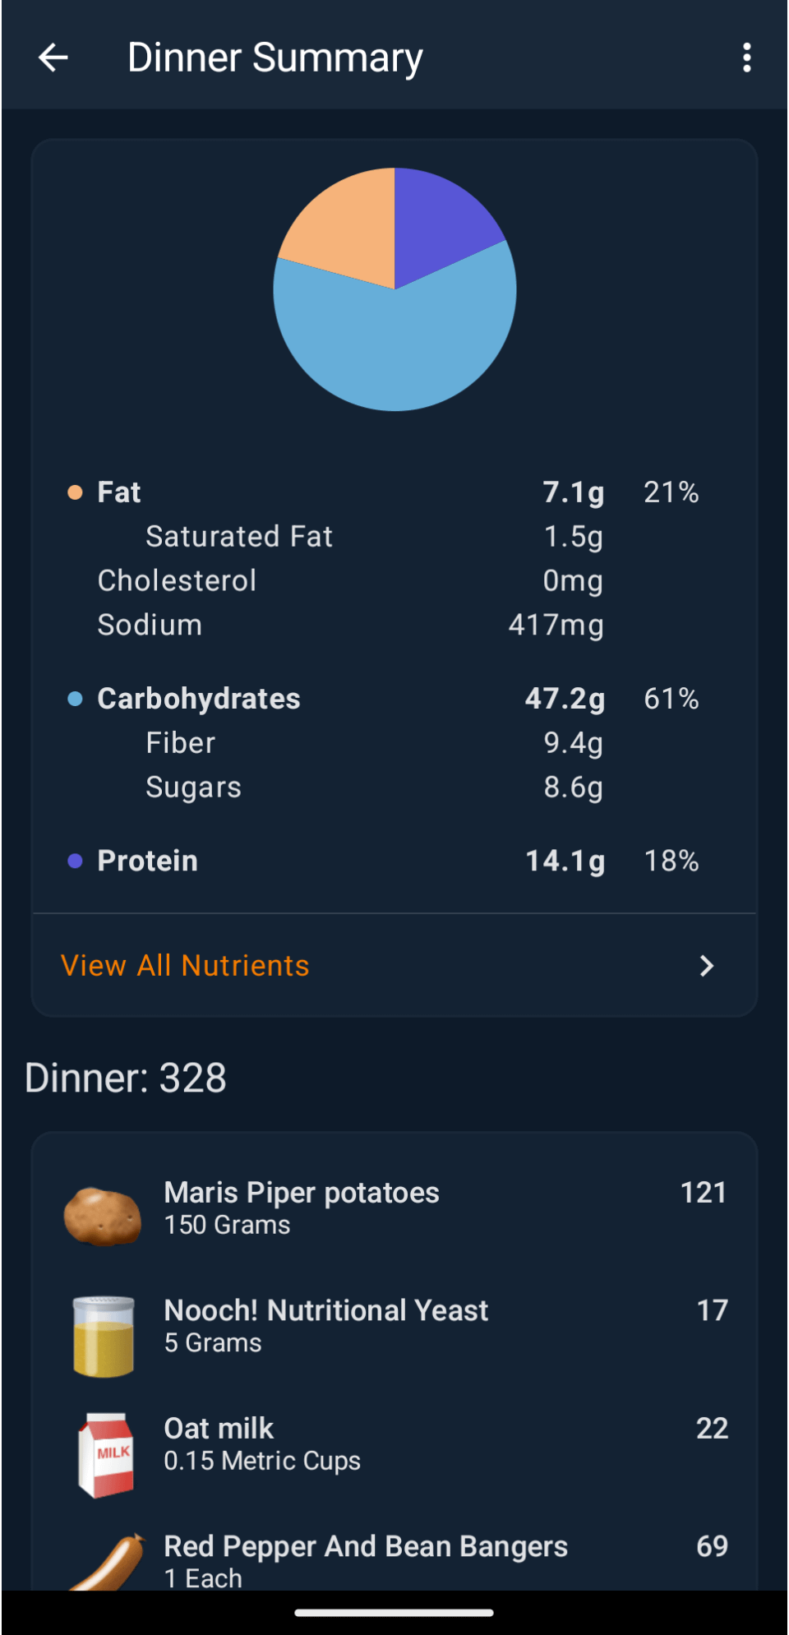Viewport: 789px width, 1635px height.
Task: Open the three-dot overflow menu
Action: click(x=746, y=58)
